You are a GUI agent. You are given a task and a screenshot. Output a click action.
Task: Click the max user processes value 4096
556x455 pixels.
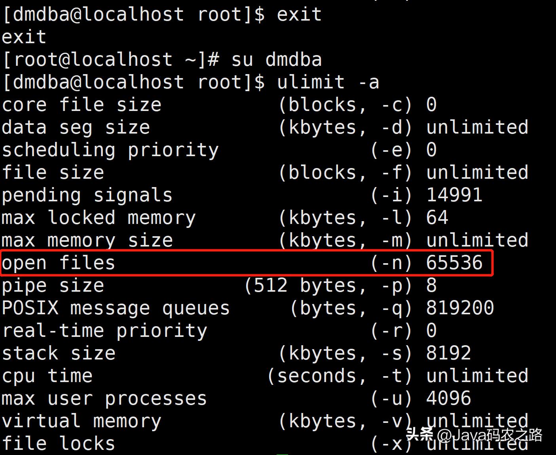[x=448, y=398]
